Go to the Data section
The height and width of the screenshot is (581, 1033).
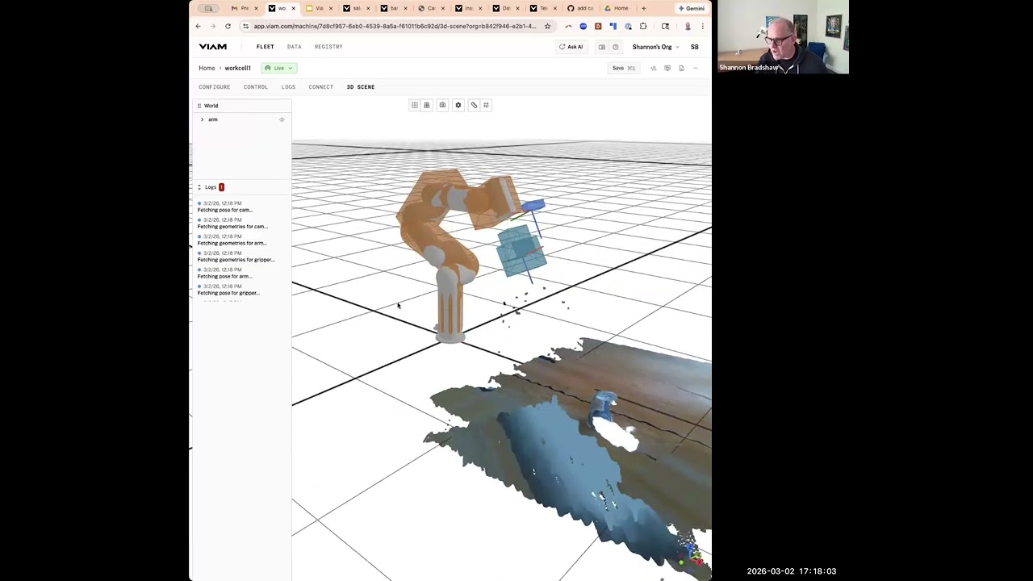pyautogui.click(x=295, y=47)
